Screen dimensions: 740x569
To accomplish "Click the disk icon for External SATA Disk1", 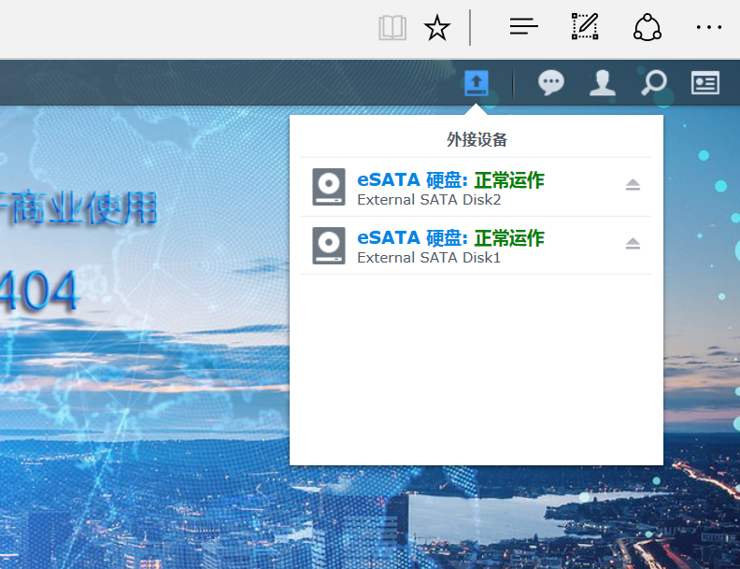I will [329, 246].
